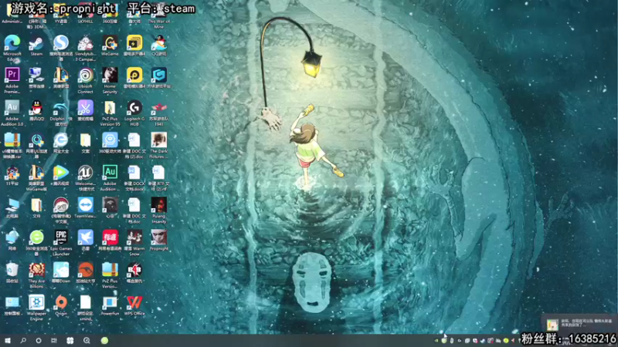The image size is (618, 347).
Task: Select the They Are Billions shortcut
Action: point(36,275)
